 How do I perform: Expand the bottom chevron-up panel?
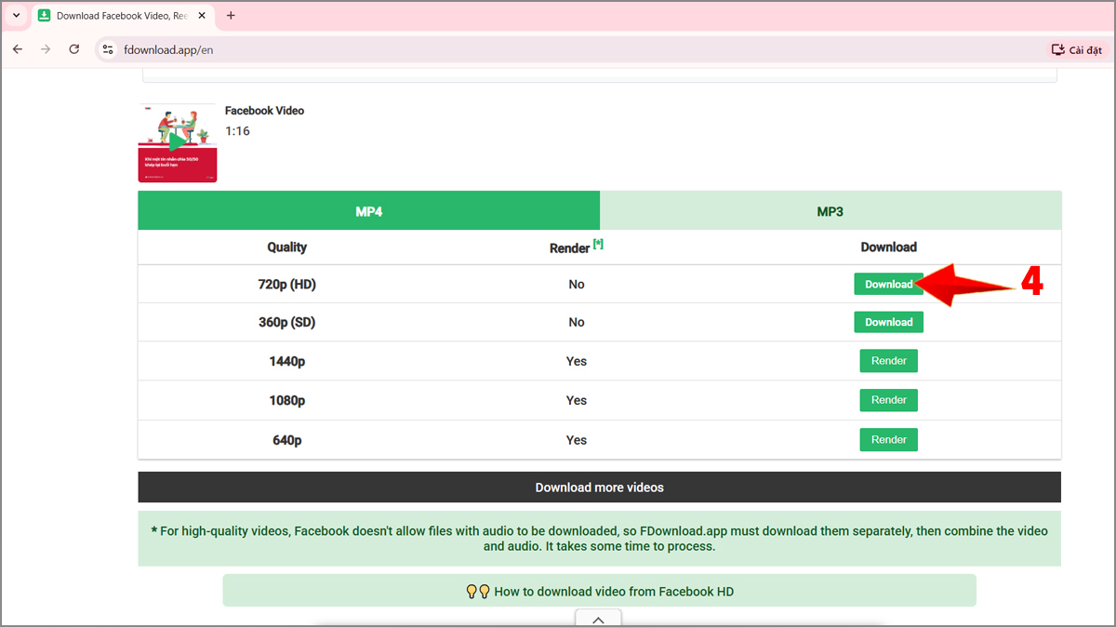pyautogui.click(x=599, y=620)
